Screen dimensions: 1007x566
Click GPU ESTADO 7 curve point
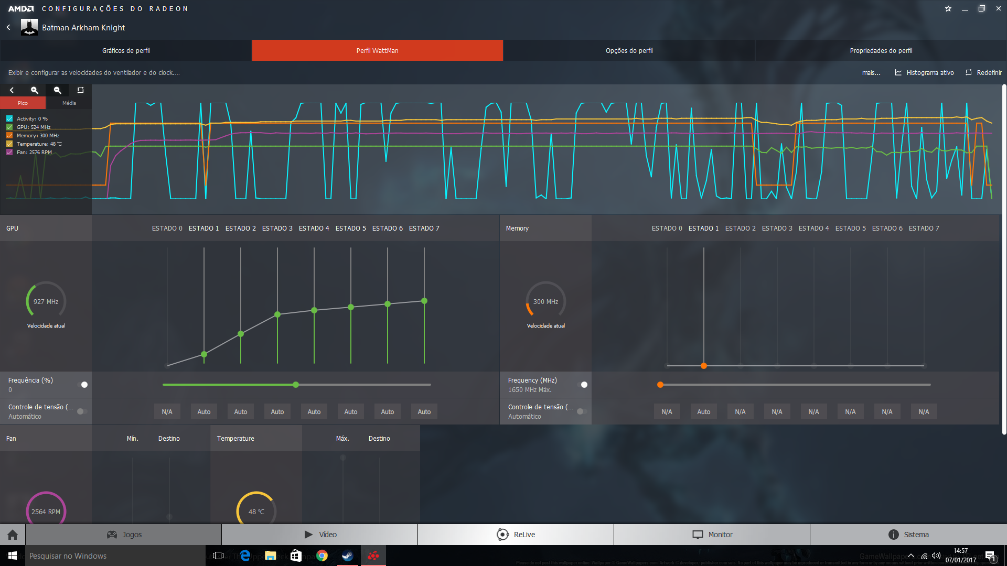point(424,301)
